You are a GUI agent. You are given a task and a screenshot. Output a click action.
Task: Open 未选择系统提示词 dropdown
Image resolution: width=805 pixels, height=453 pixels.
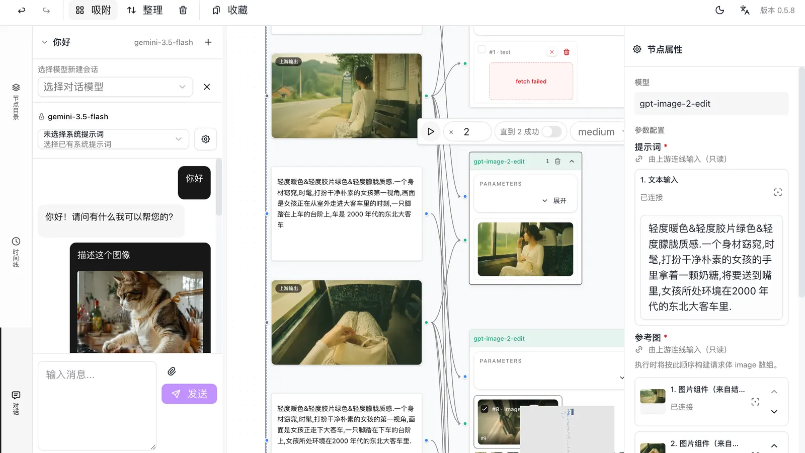(x=113, y=139)
